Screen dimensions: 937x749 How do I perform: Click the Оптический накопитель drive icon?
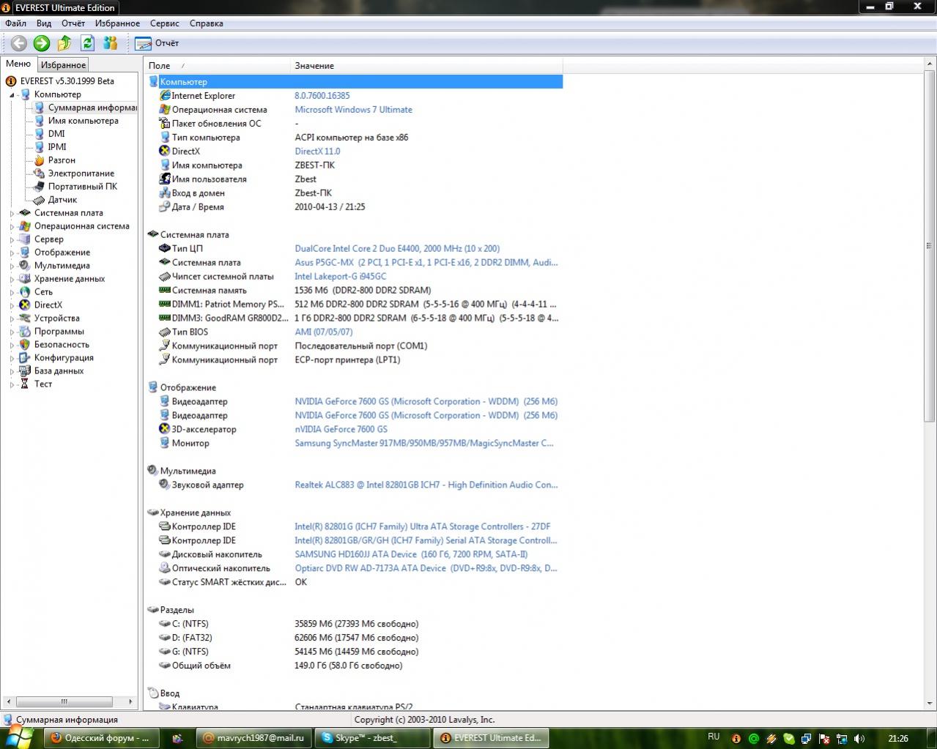point(165,569)
